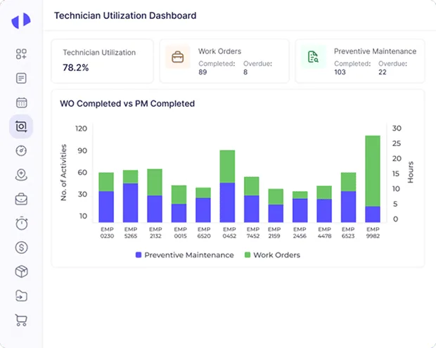
Task: Click the WO Completed vs PM Completed heading
Action: [127, 103]
